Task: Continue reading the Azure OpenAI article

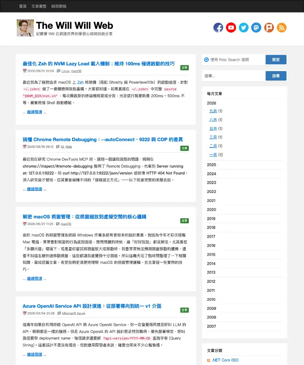Action: 35,354
